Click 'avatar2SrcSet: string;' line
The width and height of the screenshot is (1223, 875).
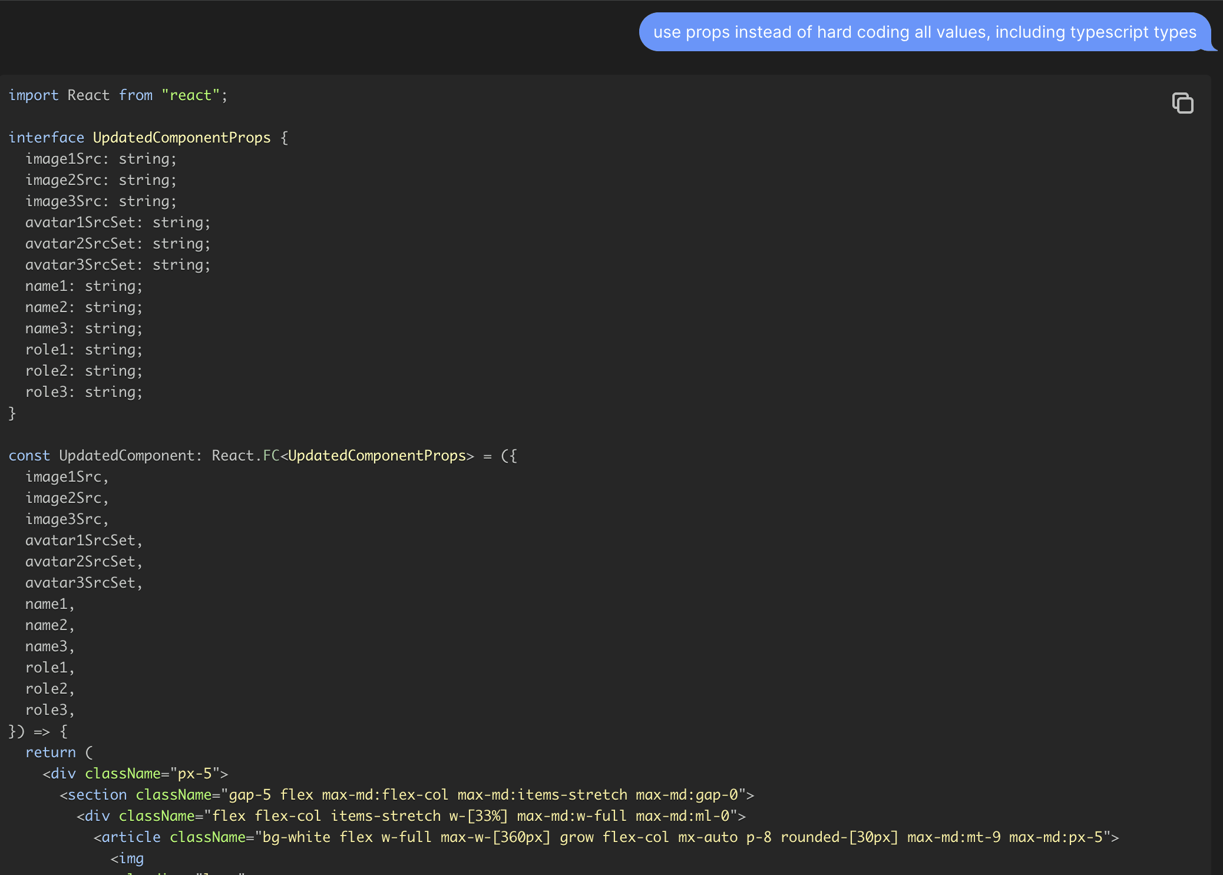click(x=118, y=244)
